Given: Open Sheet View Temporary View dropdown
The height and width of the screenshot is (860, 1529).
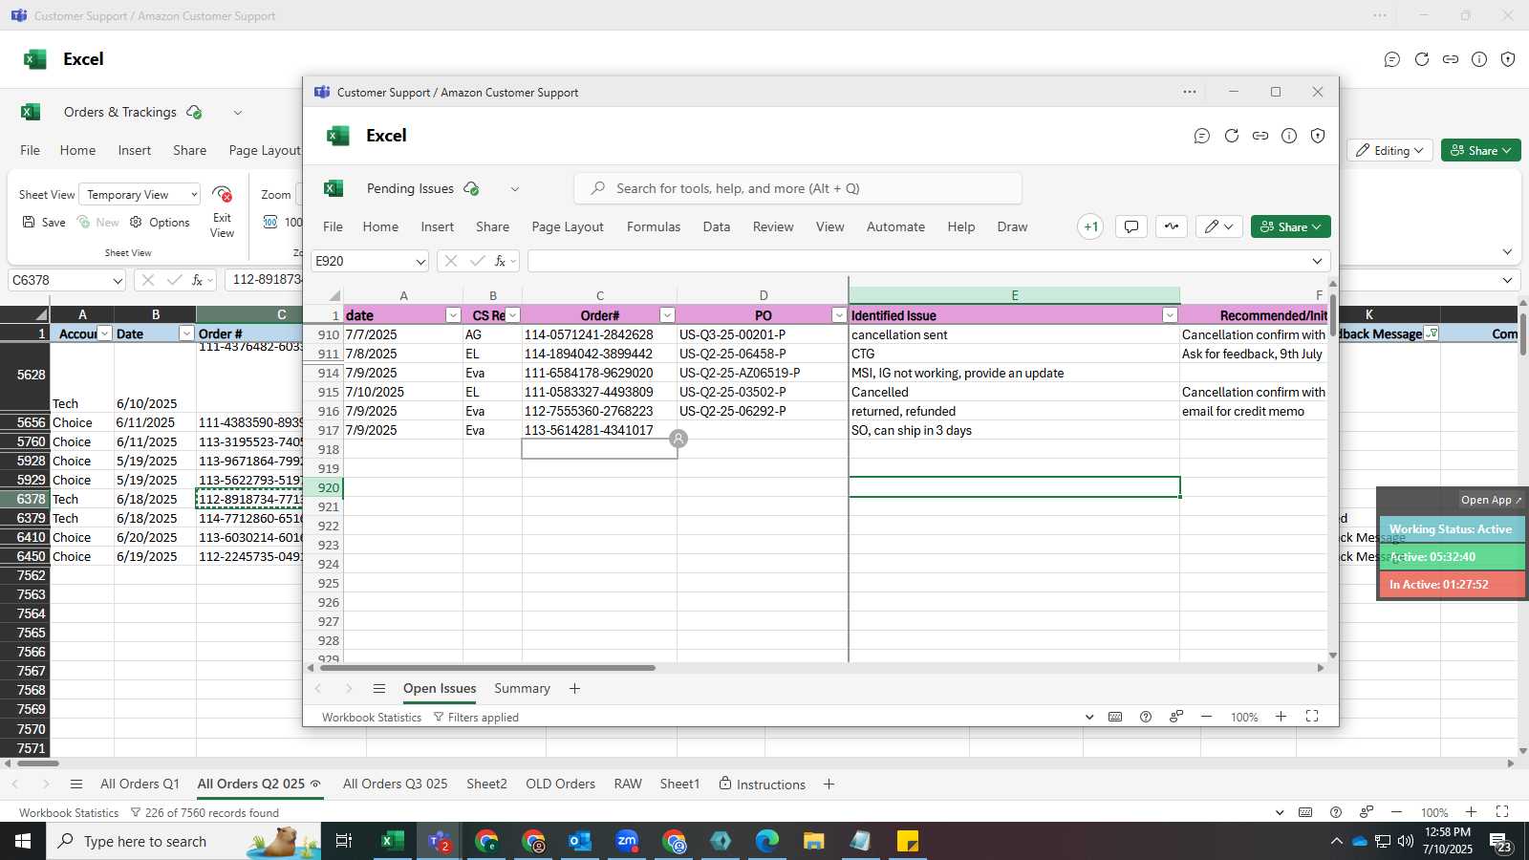Looking at the screenshot, I should tap(140, 195).
